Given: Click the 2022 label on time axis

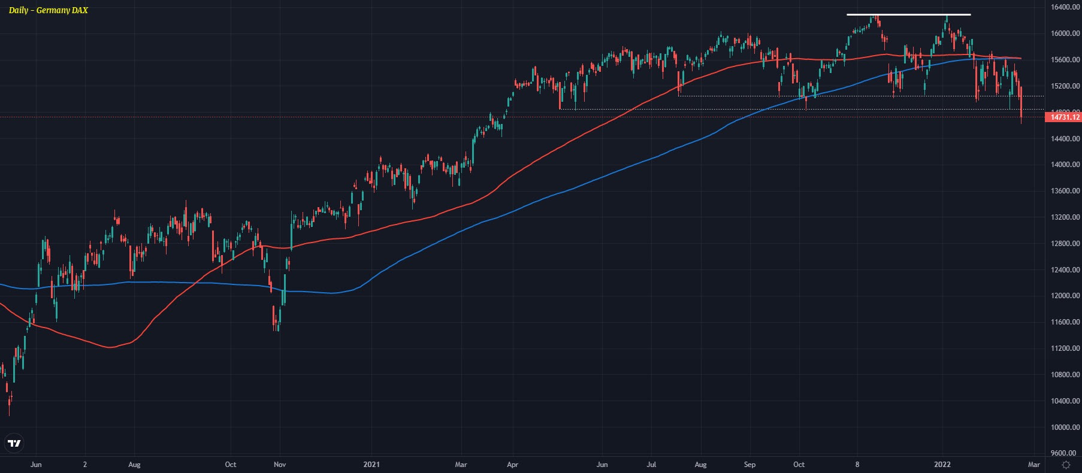Looking at the screenshot, I should (x=942, y=465).
